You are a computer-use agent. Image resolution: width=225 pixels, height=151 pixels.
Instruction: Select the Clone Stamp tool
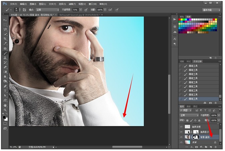pos(5,58)
